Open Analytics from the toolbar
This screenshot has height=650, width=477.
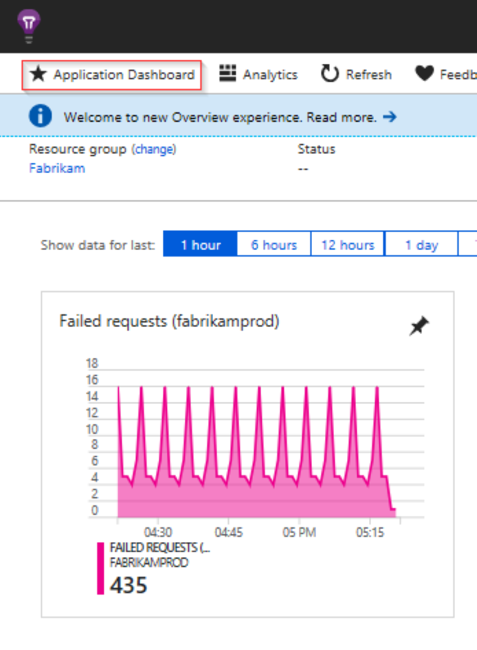tap(258, 75)
